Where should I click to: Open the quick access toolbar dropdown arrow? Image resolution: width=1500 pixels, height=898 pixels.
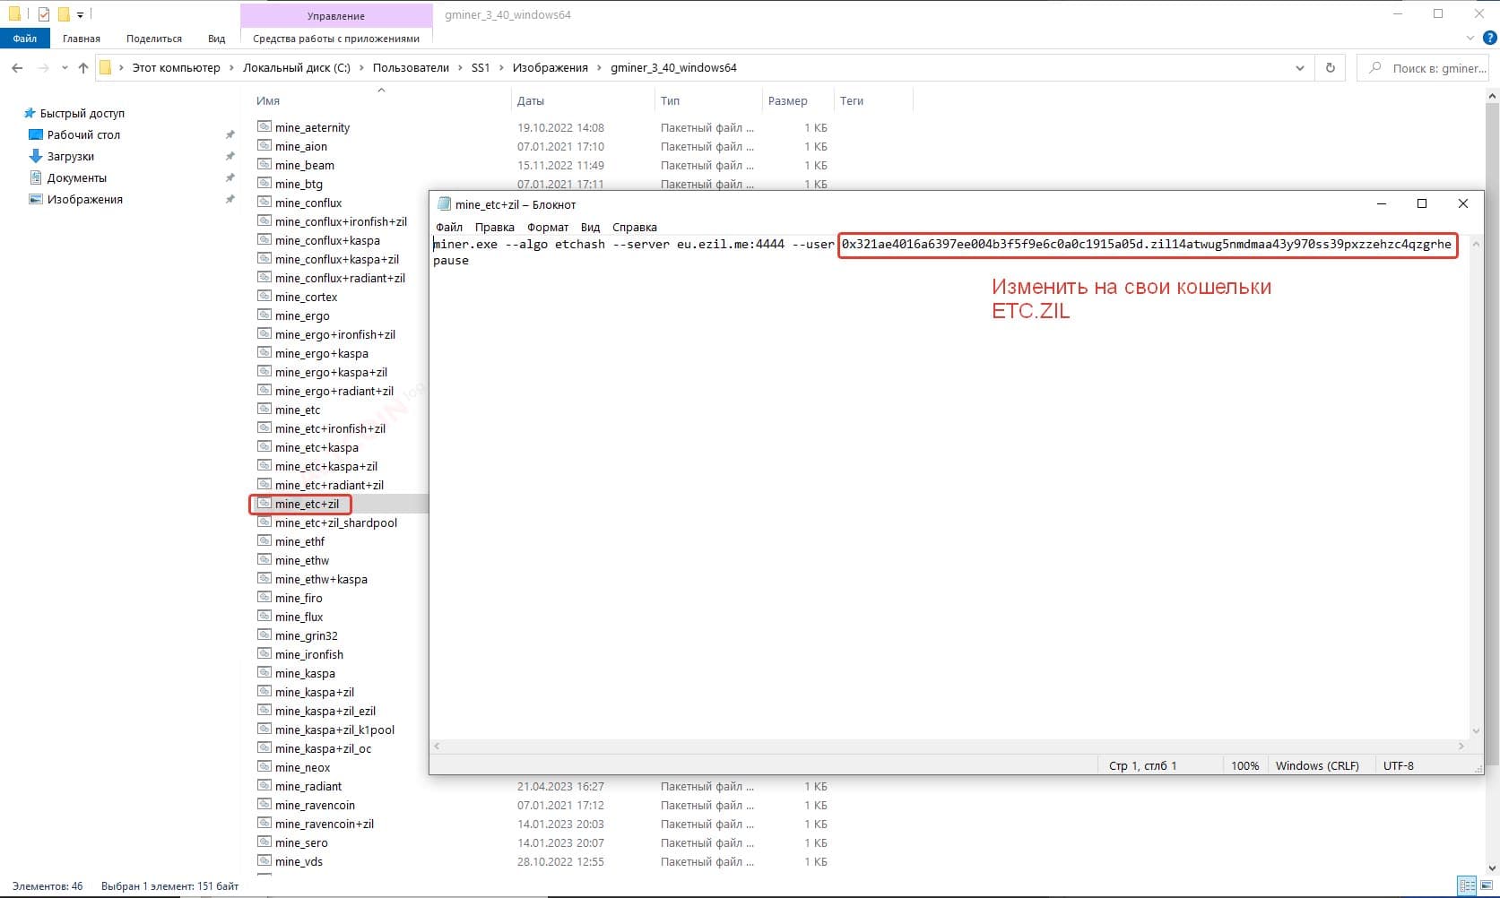[80, 14]
